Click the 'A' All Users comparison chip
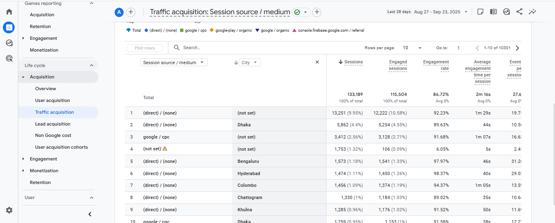 point(119,12)
